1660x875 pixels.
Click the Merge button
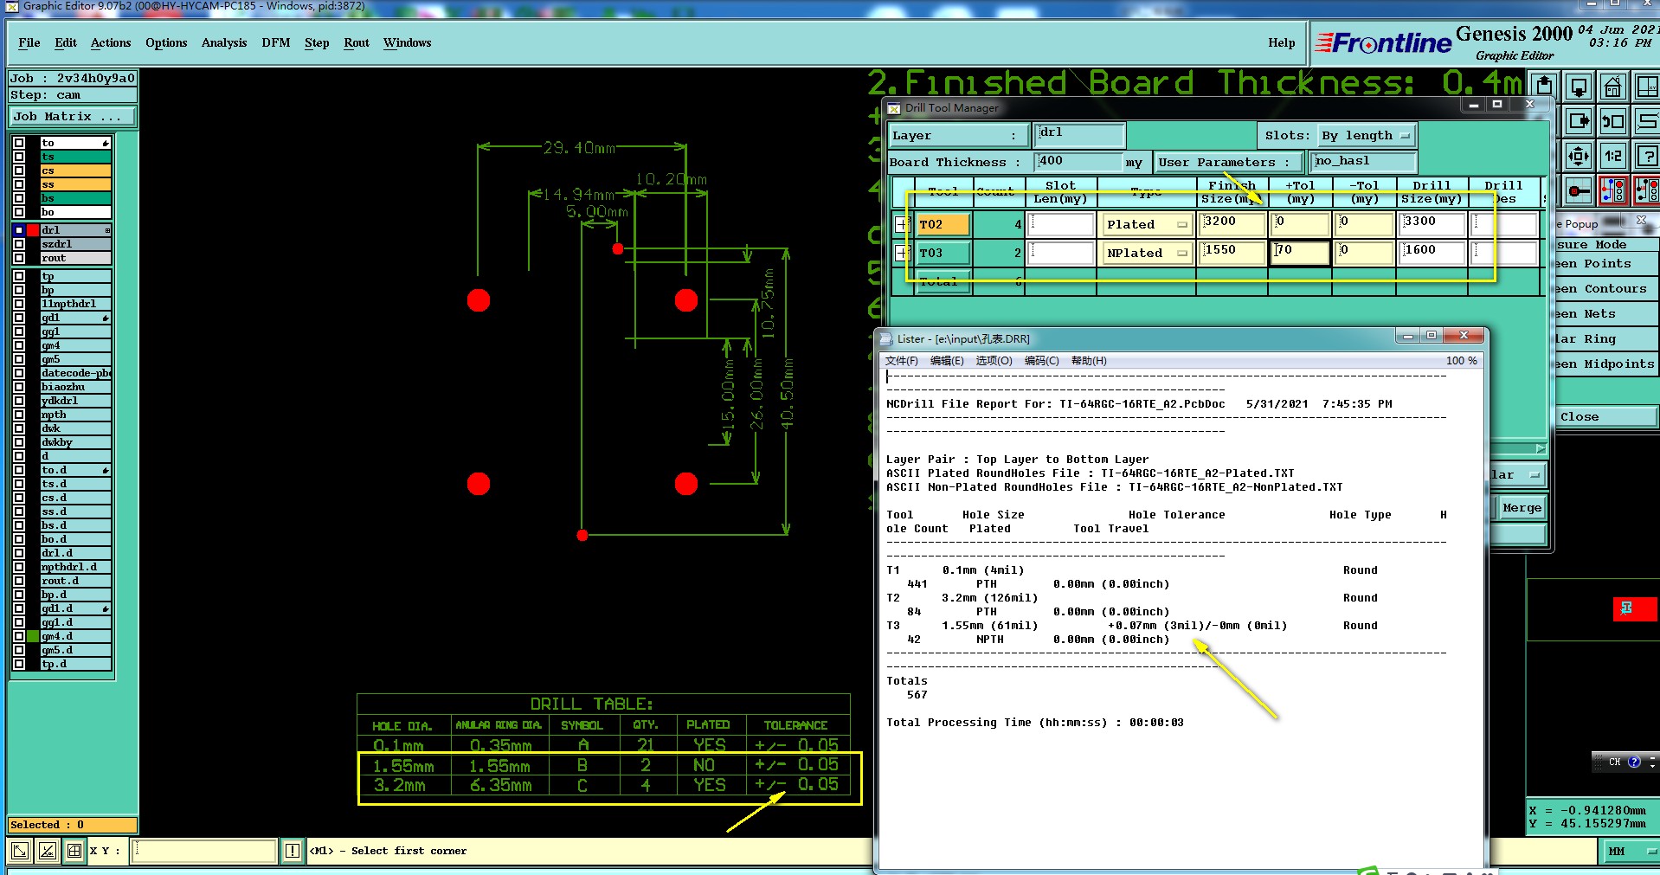tap(1522, 508)
